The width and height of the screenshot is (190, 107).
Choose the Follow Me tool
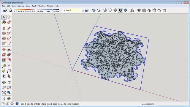click(9, 55)
